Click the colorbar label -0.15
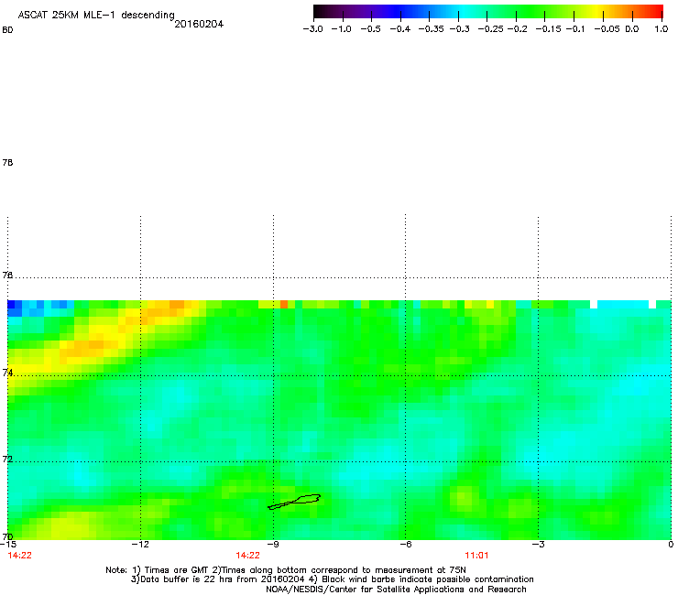This screenshot has height=595, width=678. click(x=548, y=29)
